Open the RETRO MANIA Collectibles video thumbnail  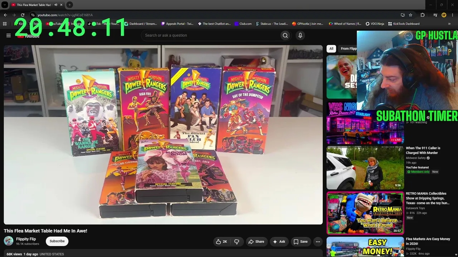coord(365,213)
